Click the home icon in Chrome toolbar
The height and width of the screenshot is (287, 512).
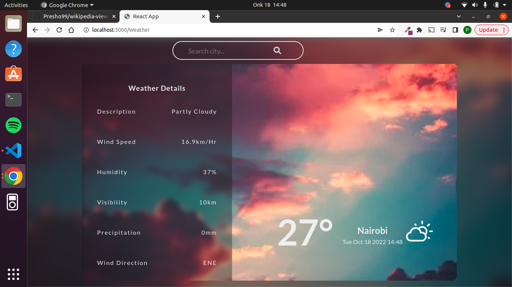coord(71,30)
